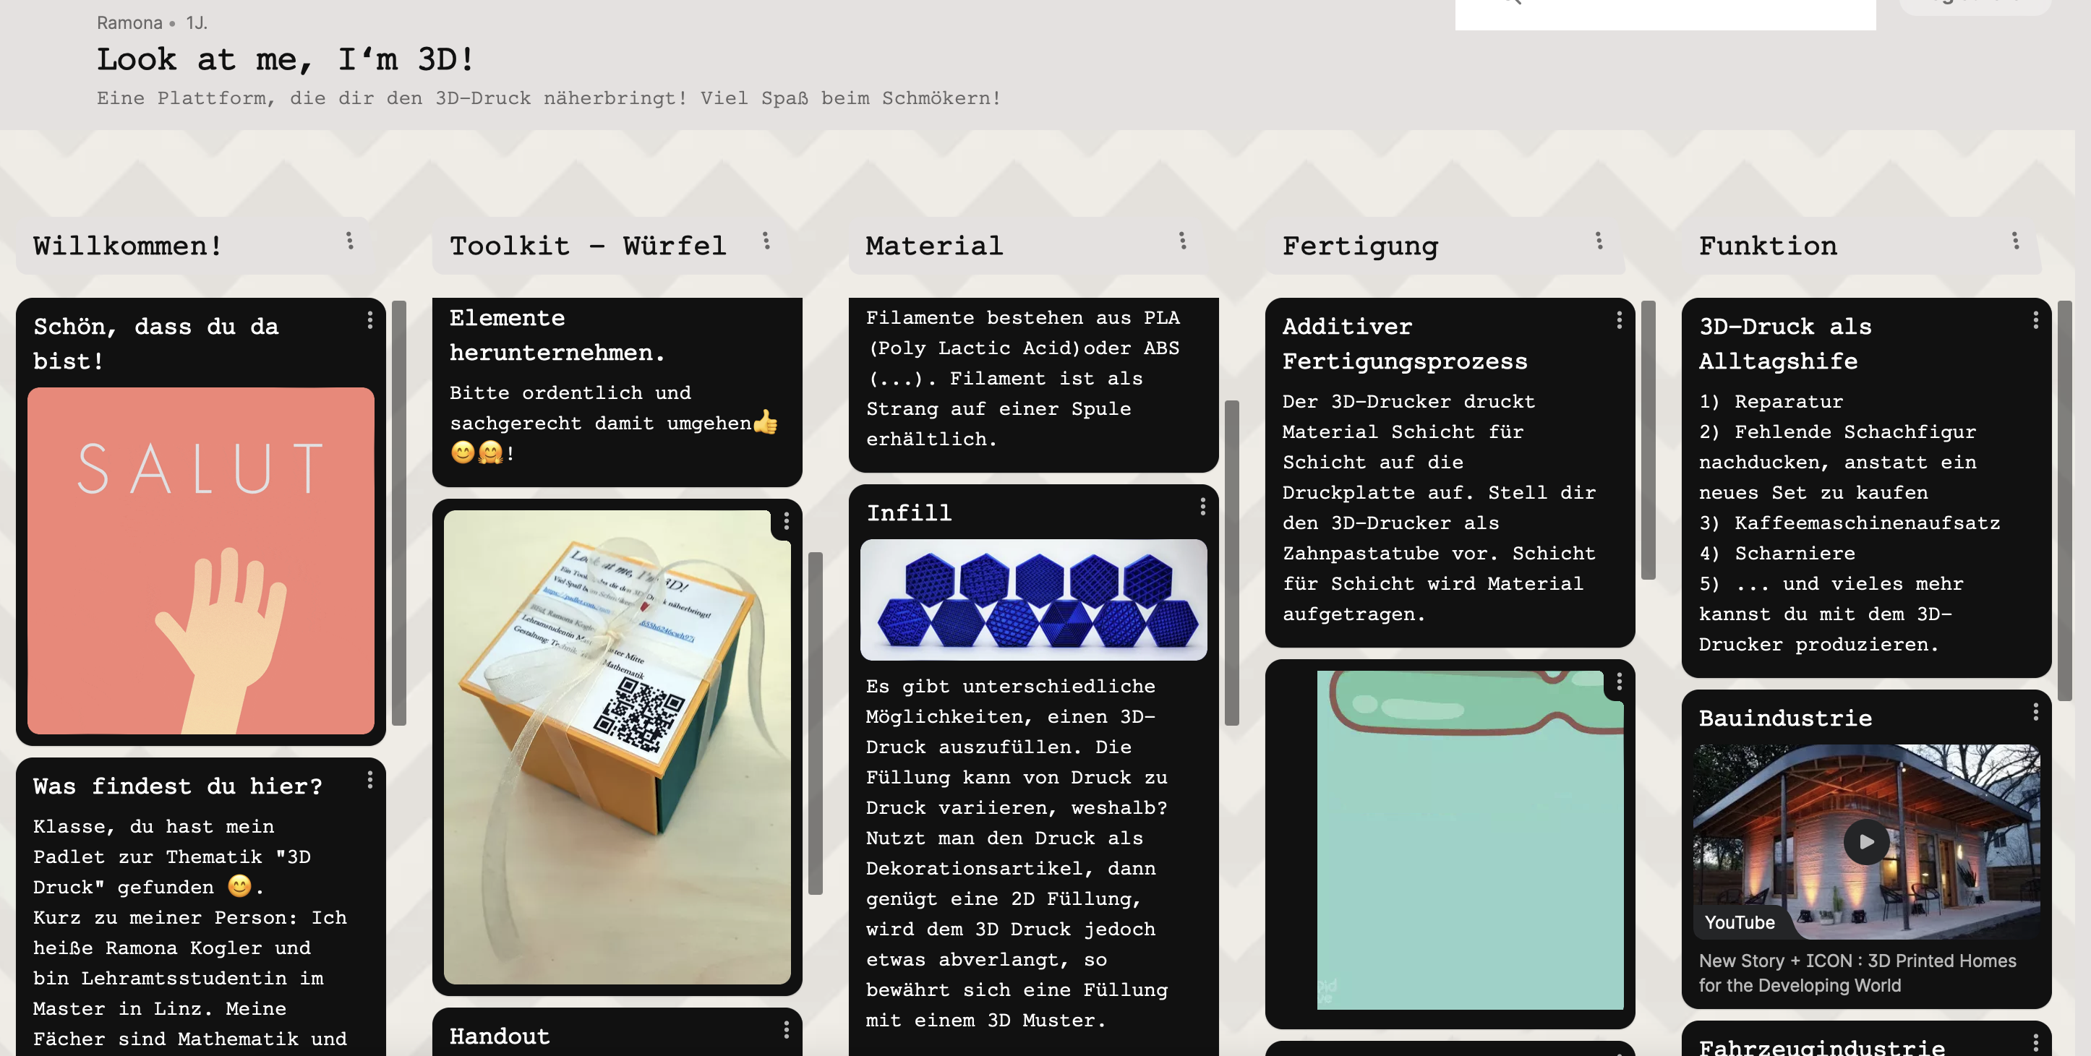
Task: Open the gift cube QR code photo
Action: coord(617,747)
